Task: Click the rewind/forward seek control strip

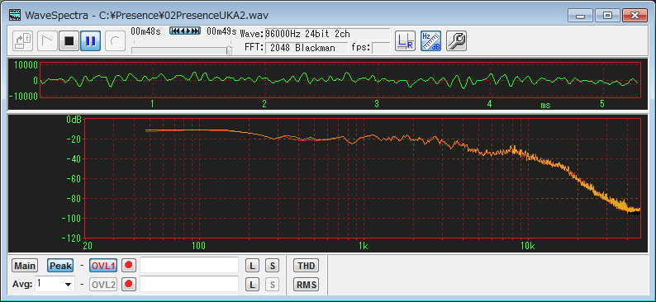Action: pyautogui.click(x=185, y=31)
